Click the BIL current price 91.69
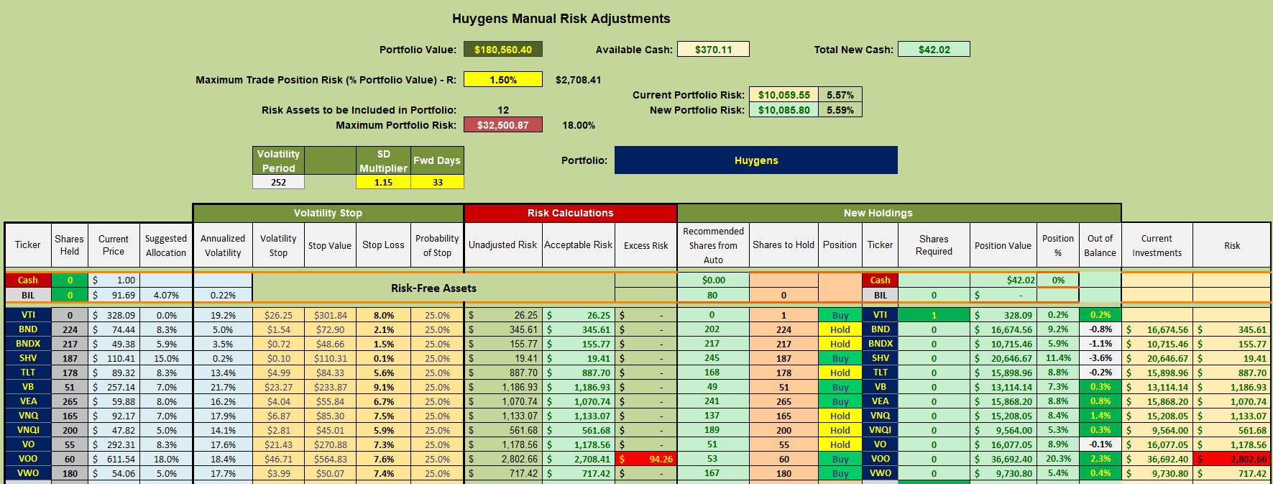 114,295
